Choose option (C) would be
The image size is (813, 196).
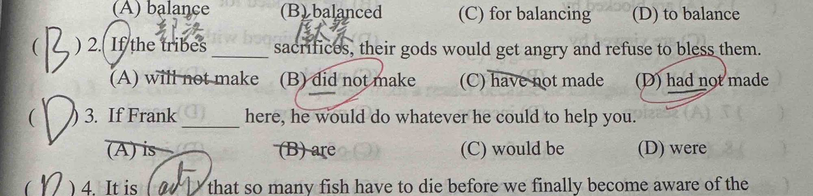tap(512, 149)
